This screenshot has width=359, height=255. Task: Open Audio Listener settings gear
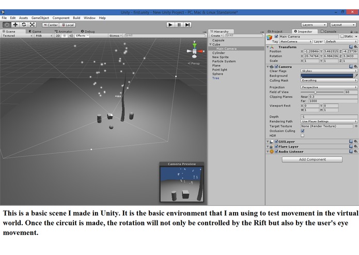pos(355,151)
